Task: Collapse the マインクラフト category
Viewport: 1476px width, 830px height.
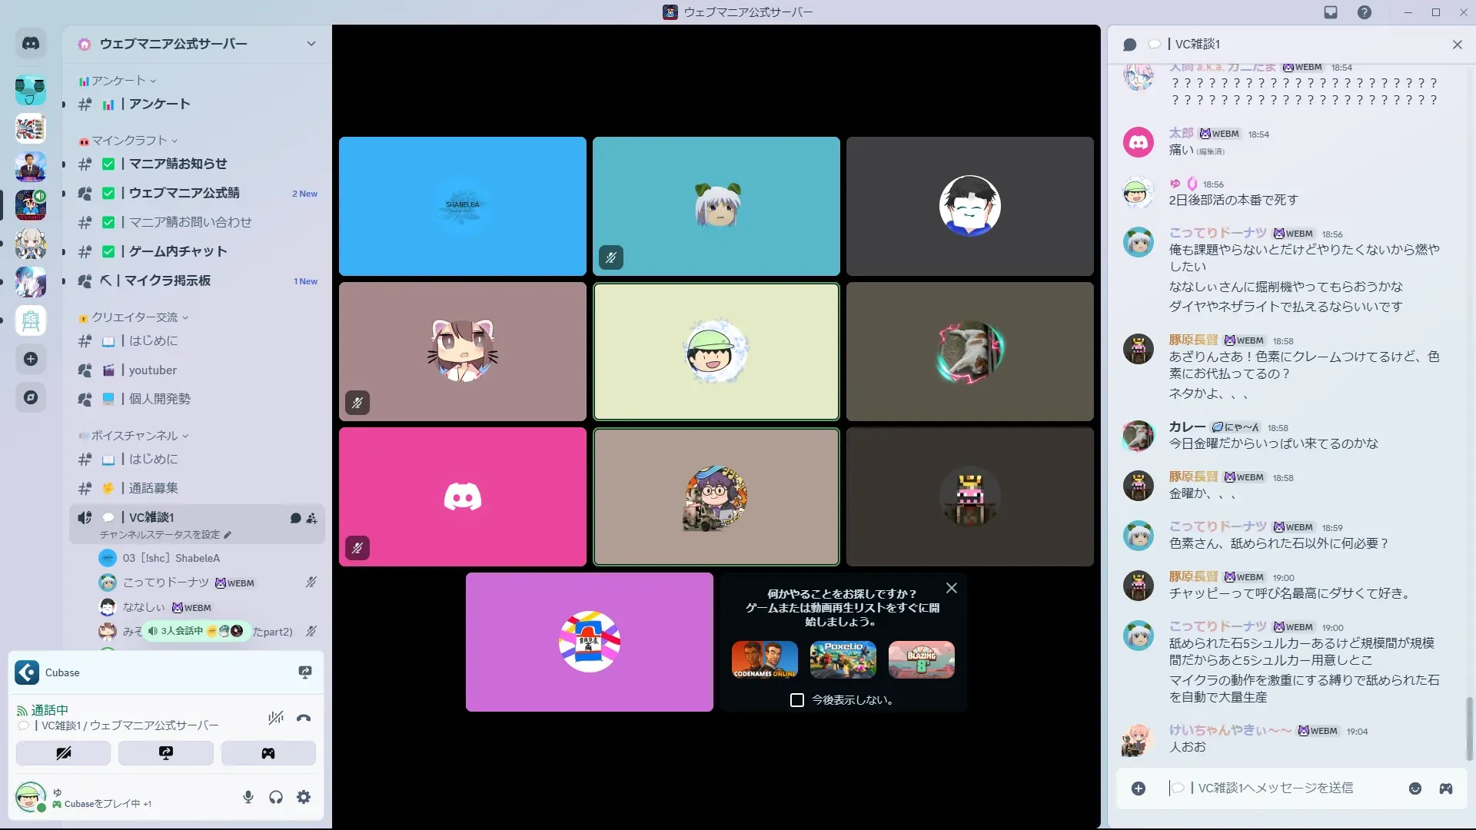Action: pos(129,141)
